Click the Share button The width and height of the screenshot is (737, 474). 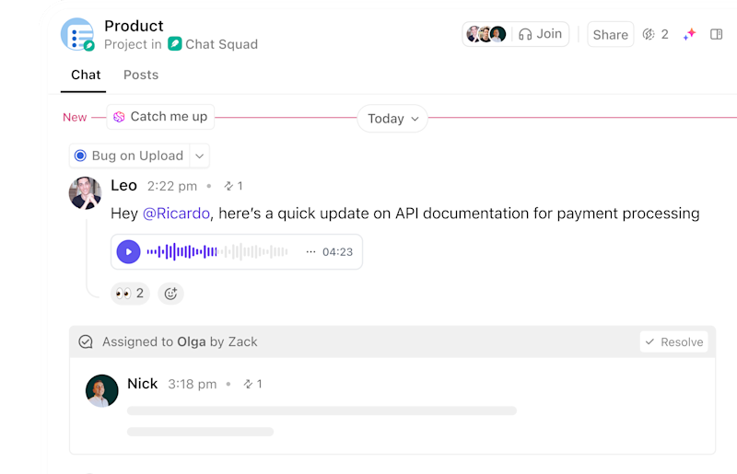pos(610,34)
